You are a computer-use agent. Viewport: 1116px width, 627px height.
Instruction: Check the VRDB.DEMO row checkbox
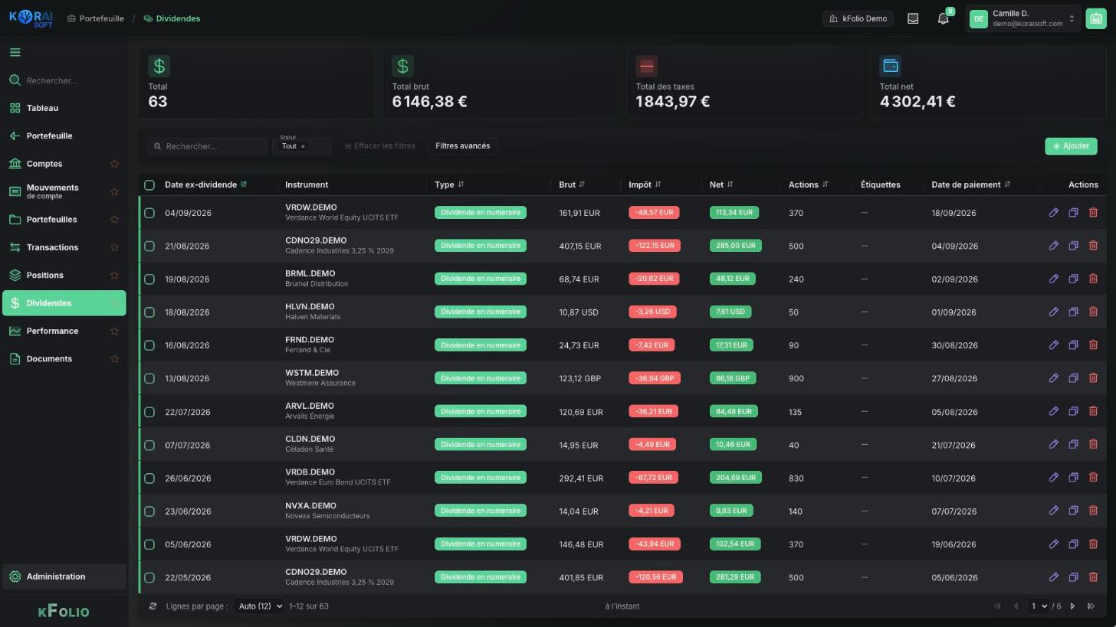(149, 478)
